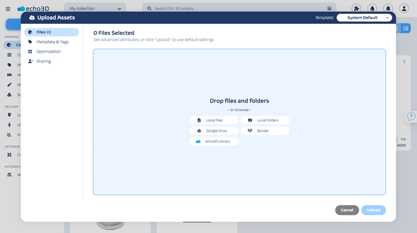The width and height of the screenshot is (417, 233).
Task: Click the compress icon under OPTIMIZE
Action: (x=9, y=155)
